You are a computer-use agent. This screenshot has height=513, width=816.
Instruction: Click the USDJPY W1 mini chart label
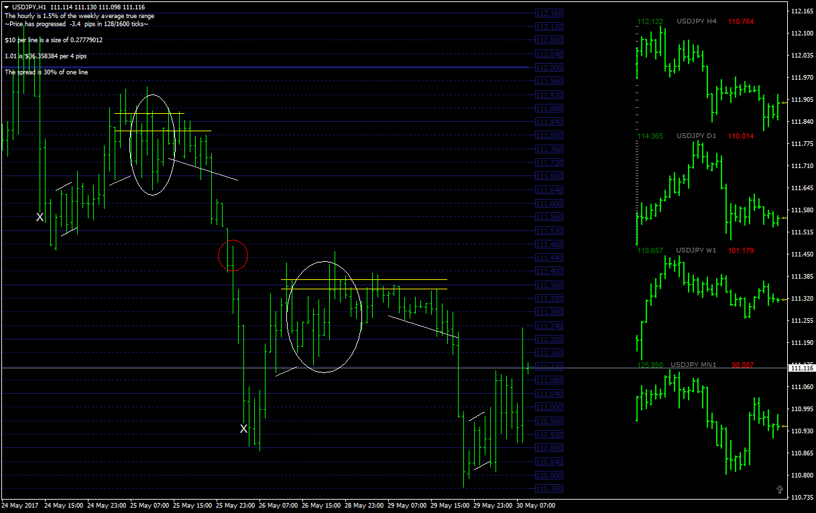696,250
